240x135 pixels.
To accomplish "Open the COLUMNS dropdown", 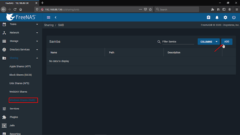I will coord(208,42).
